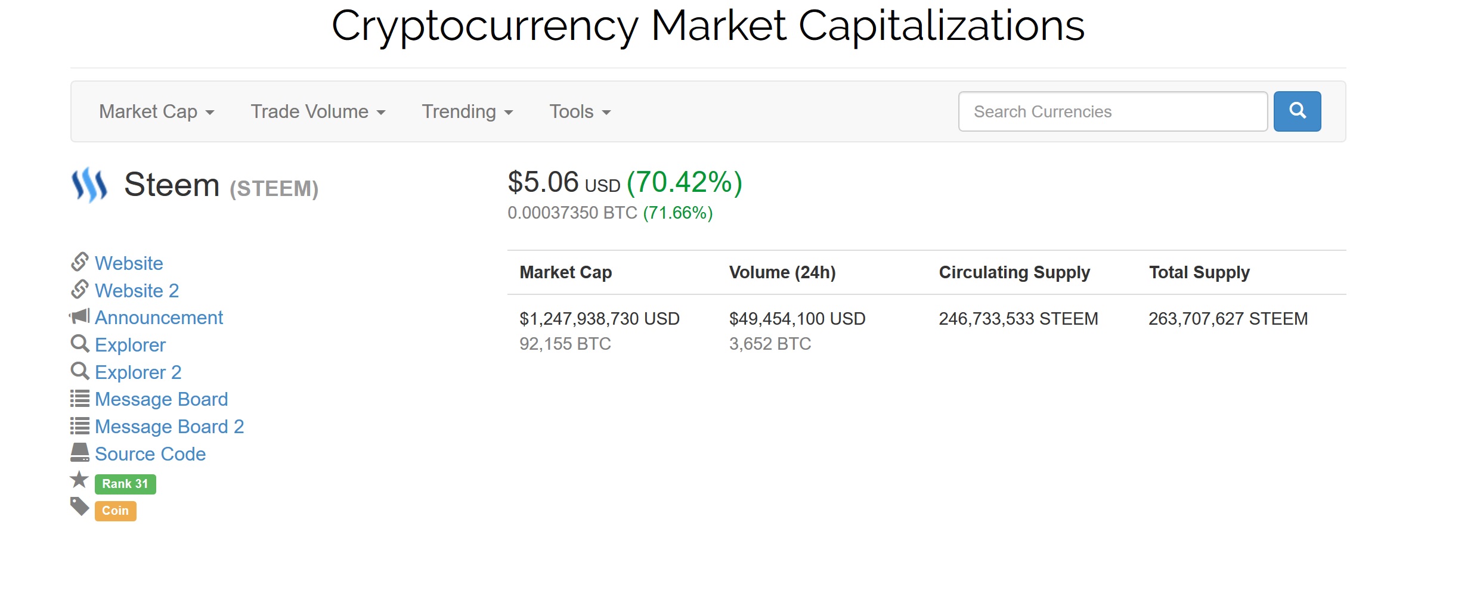Click the list icon beside Message Board
Screen dimensions: 1483x597
pos(79,399)
